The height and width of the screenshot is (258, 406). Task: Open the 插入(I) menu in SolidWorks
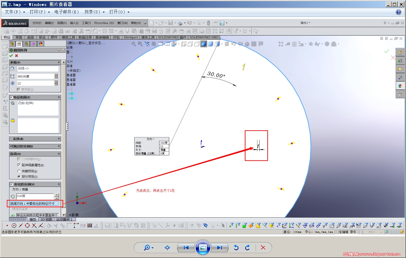pyautogui.click(x=74, y=23)
